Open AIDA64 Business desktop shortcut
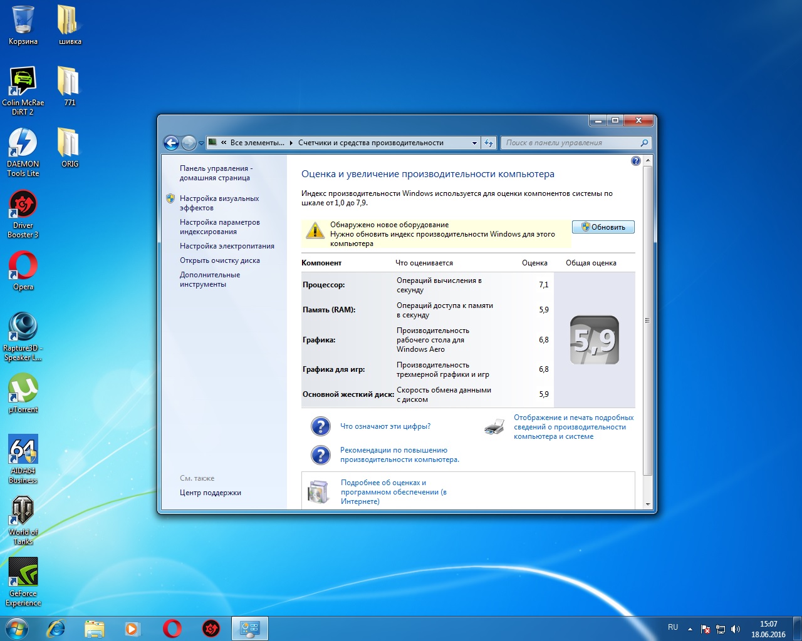The height and width of the screenshot is (641, 802). (23, 451)
